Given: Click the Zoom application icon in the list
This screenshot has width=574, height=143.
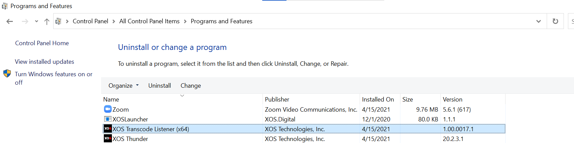Looking at the screenshot, I should (x=108, y=109).
